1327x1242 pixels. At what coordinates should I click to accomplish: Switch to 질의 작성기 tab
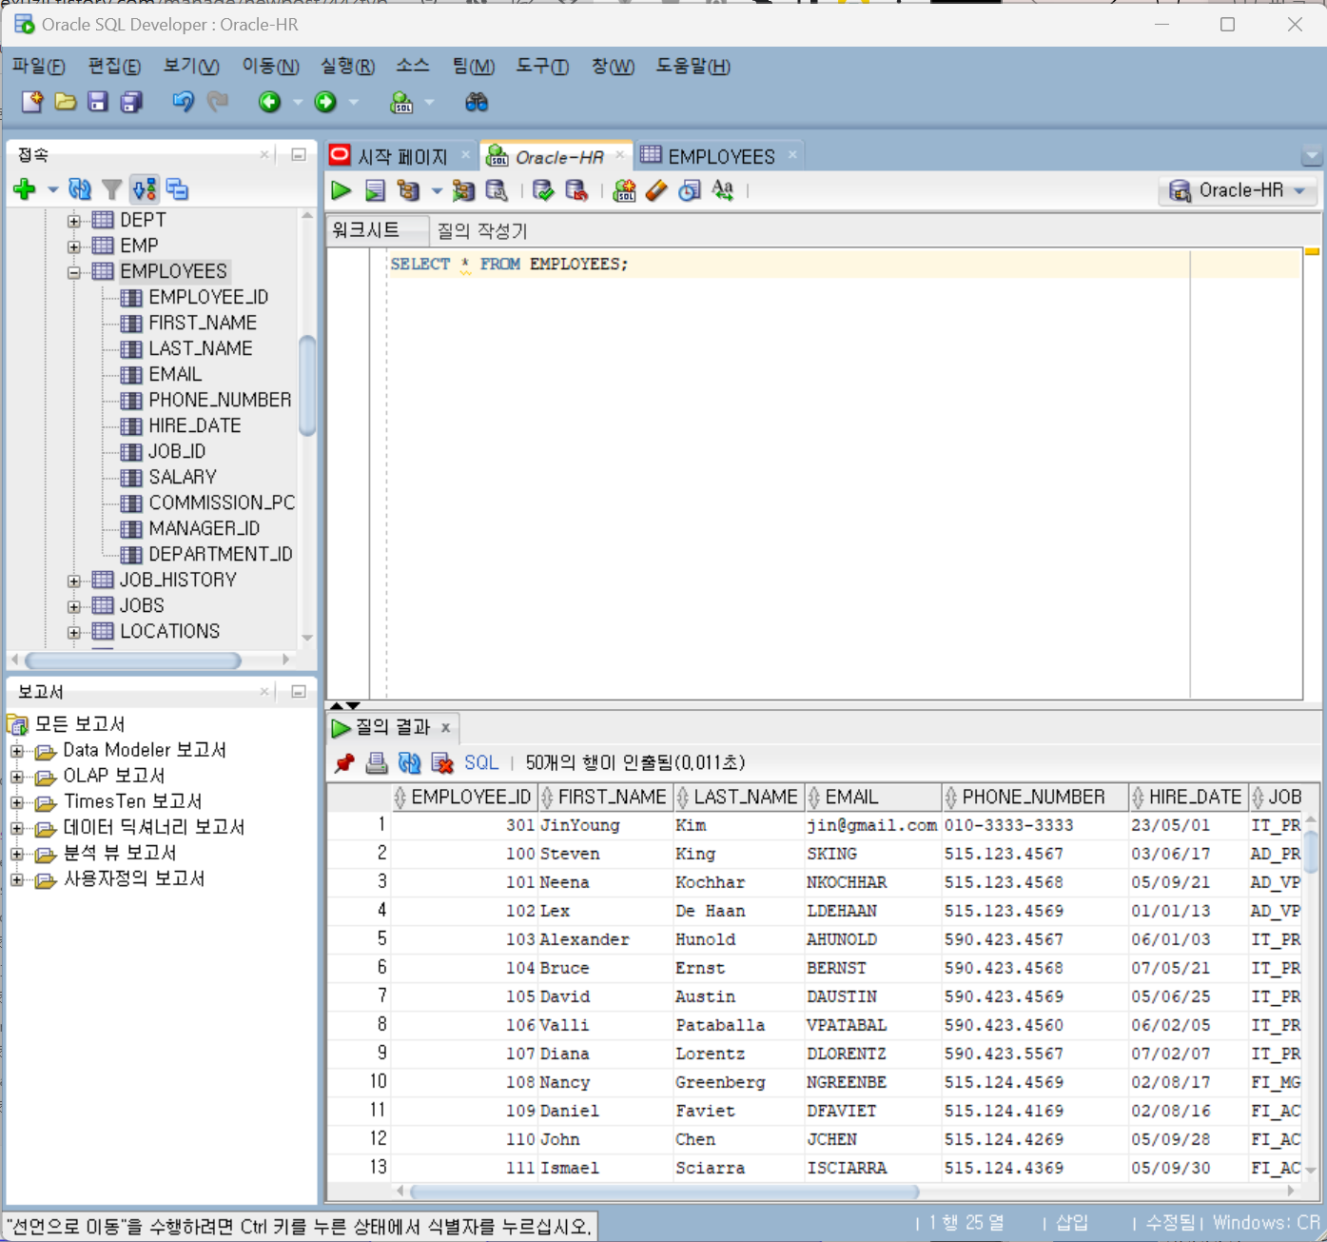pyautogui.click(x=481, y=230)
